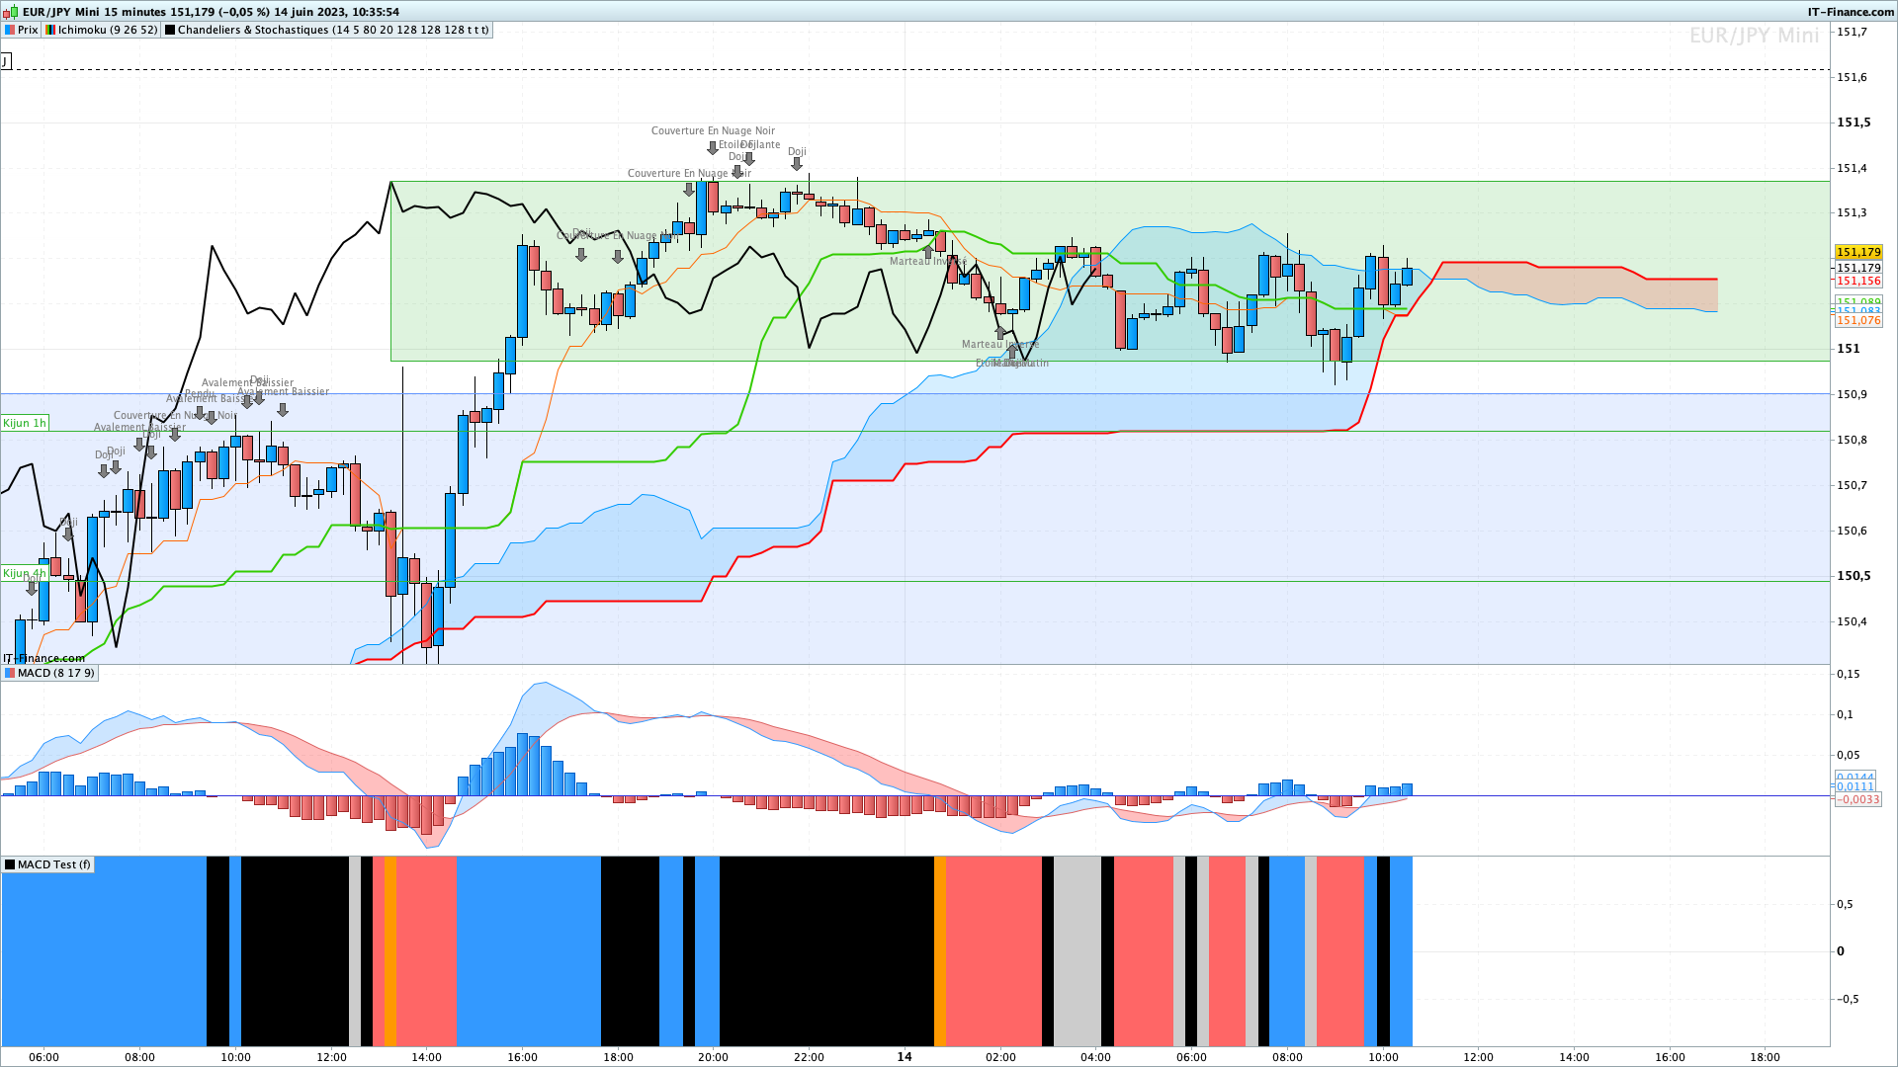Click the Doji arrow marker near 22:00
The width and height of the screenshot is (1898, 1067).
[797, 164]
